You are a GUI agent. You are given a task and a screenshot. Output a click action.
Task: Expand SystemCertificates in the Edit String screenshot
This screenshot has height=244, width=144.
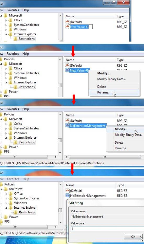coord(6,198)
